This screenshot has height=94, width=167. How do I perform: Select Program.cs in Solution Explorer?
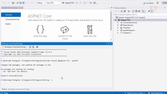(127, 33)
